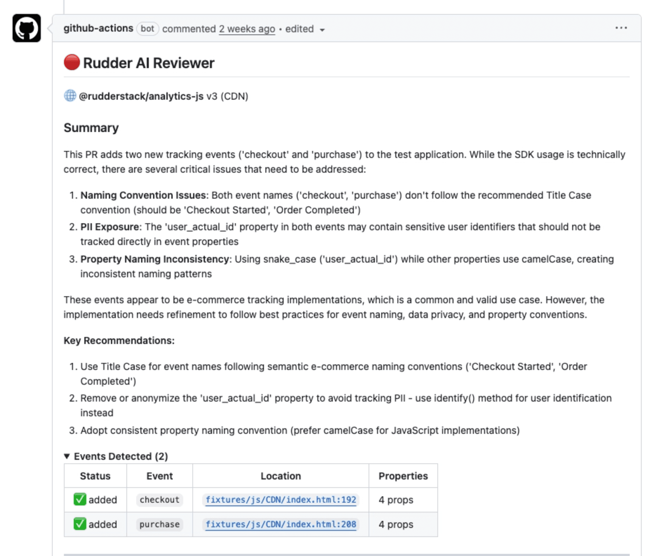Click the Location column header

(x=280, y=476)
